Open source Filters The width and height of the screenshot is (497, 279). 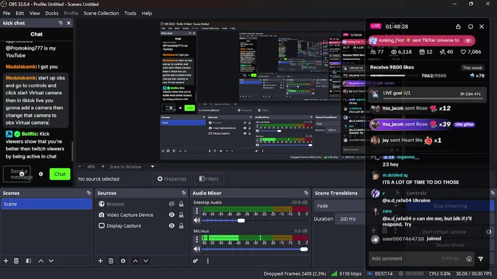209,179
